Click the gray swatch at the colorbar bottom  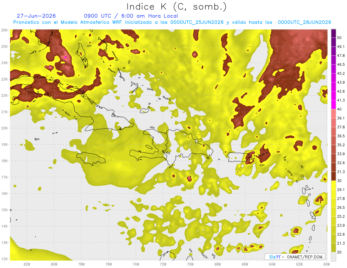[x=333, y=256]
